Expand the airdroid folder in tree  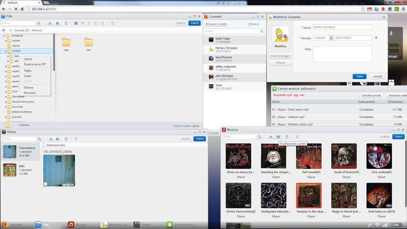tap(6, 41)
